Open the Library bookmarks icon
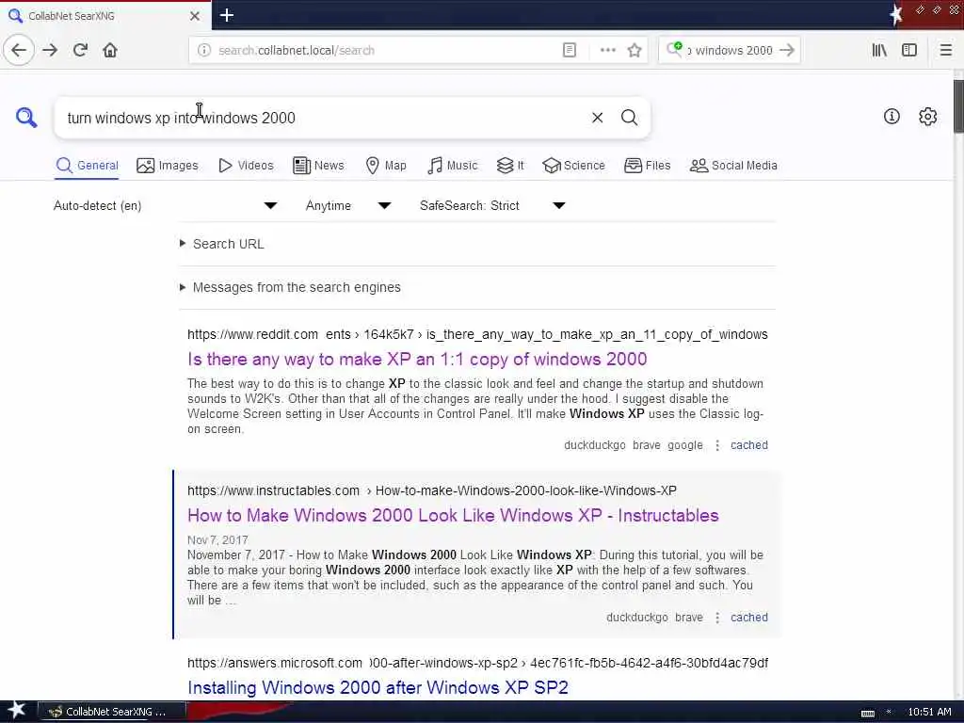964x723 pixels. point(879,50)
